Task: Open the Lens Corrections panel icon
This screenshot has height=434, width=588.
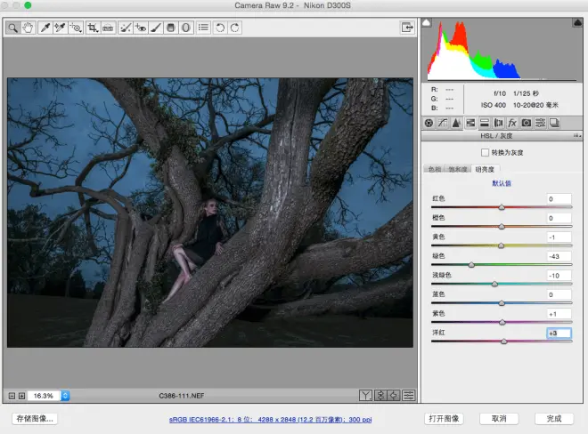Action: [x=498, y=123]
